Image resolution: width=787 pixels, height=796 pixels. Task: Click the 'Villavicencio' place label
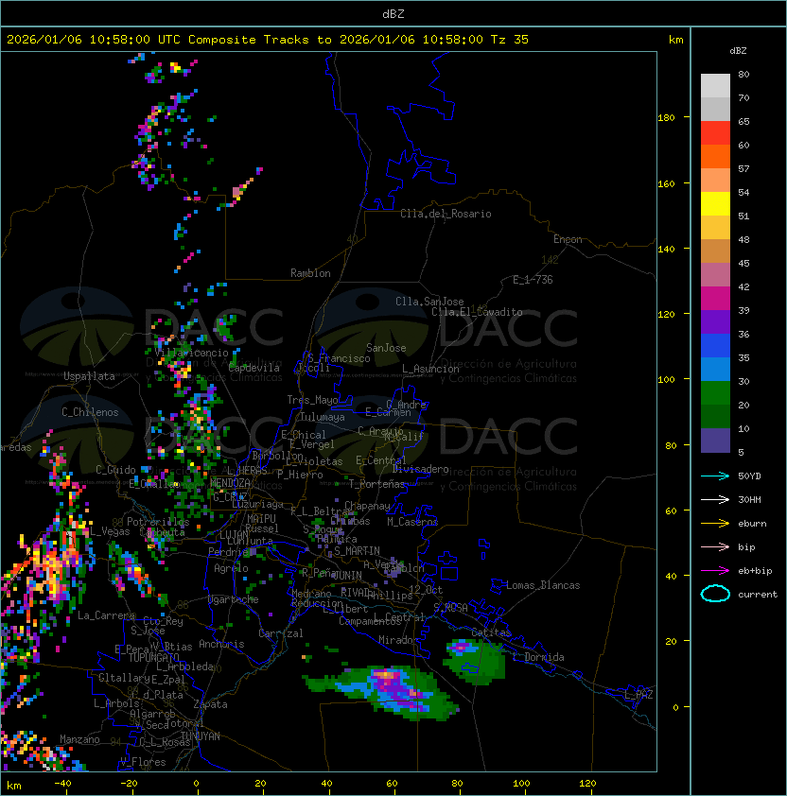click(191, 353)
